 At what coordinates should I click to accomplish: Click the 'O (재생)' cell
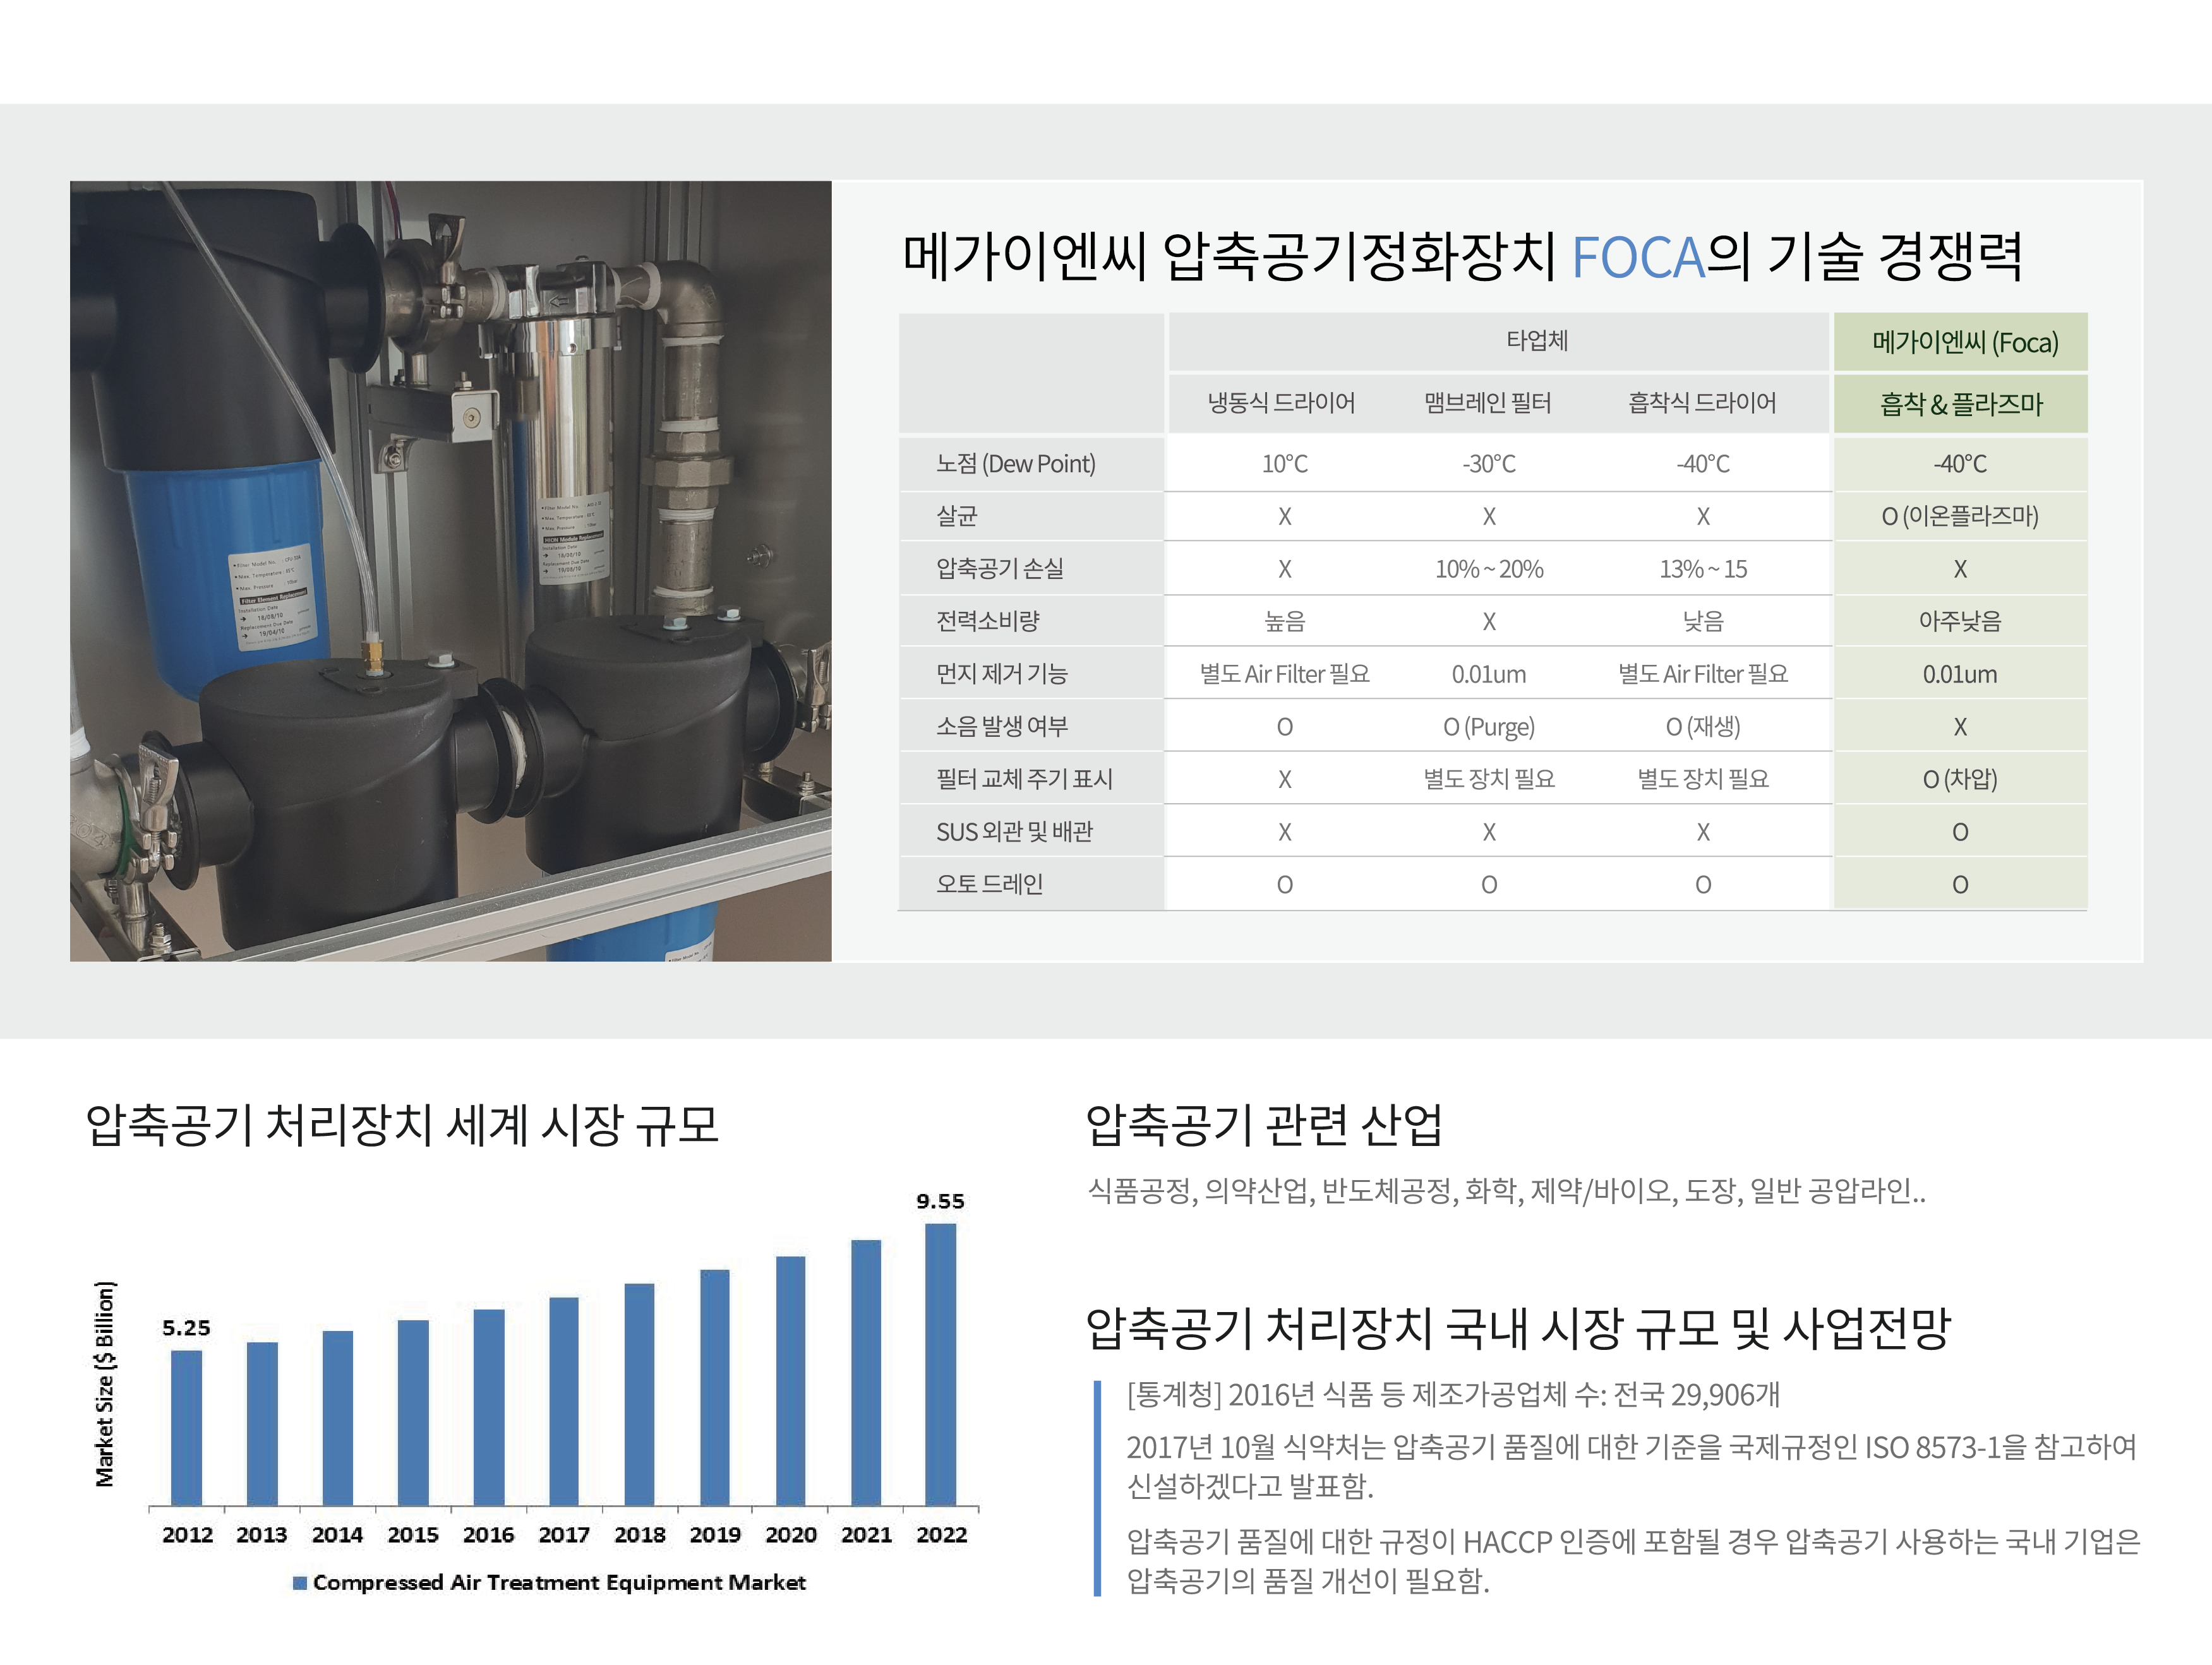1702,727
